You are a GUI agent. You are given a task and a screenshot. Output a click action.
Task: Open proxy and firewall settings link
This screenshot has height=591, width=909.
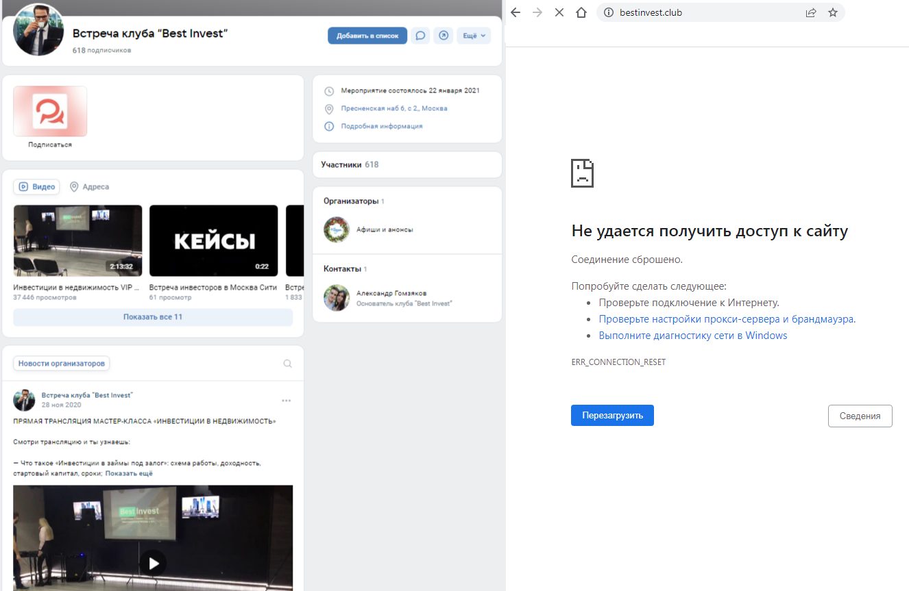(727, 319)
